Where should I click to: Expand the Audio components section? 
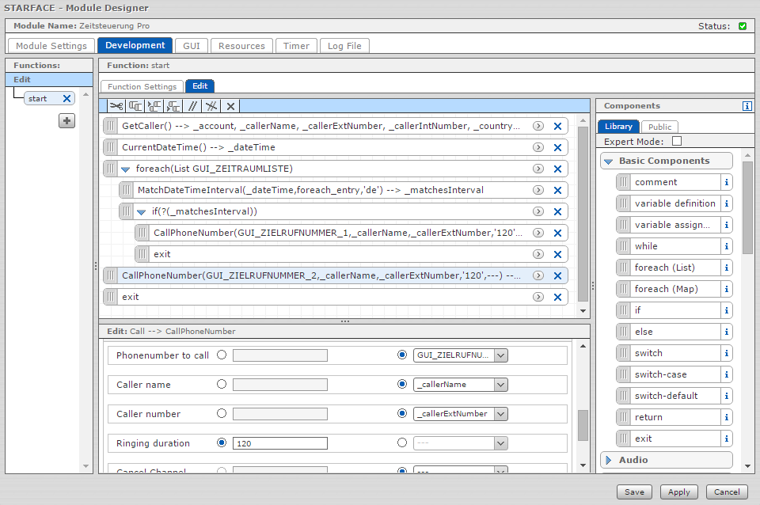607,460
